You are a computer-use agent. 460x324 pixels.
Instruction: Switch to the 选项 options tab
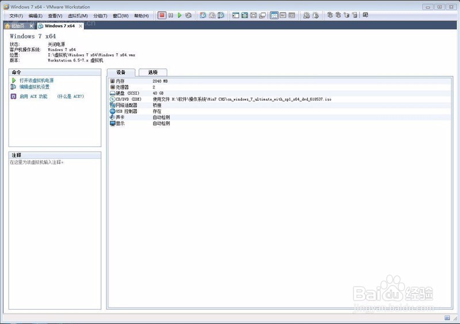click(x=153, y=72)
